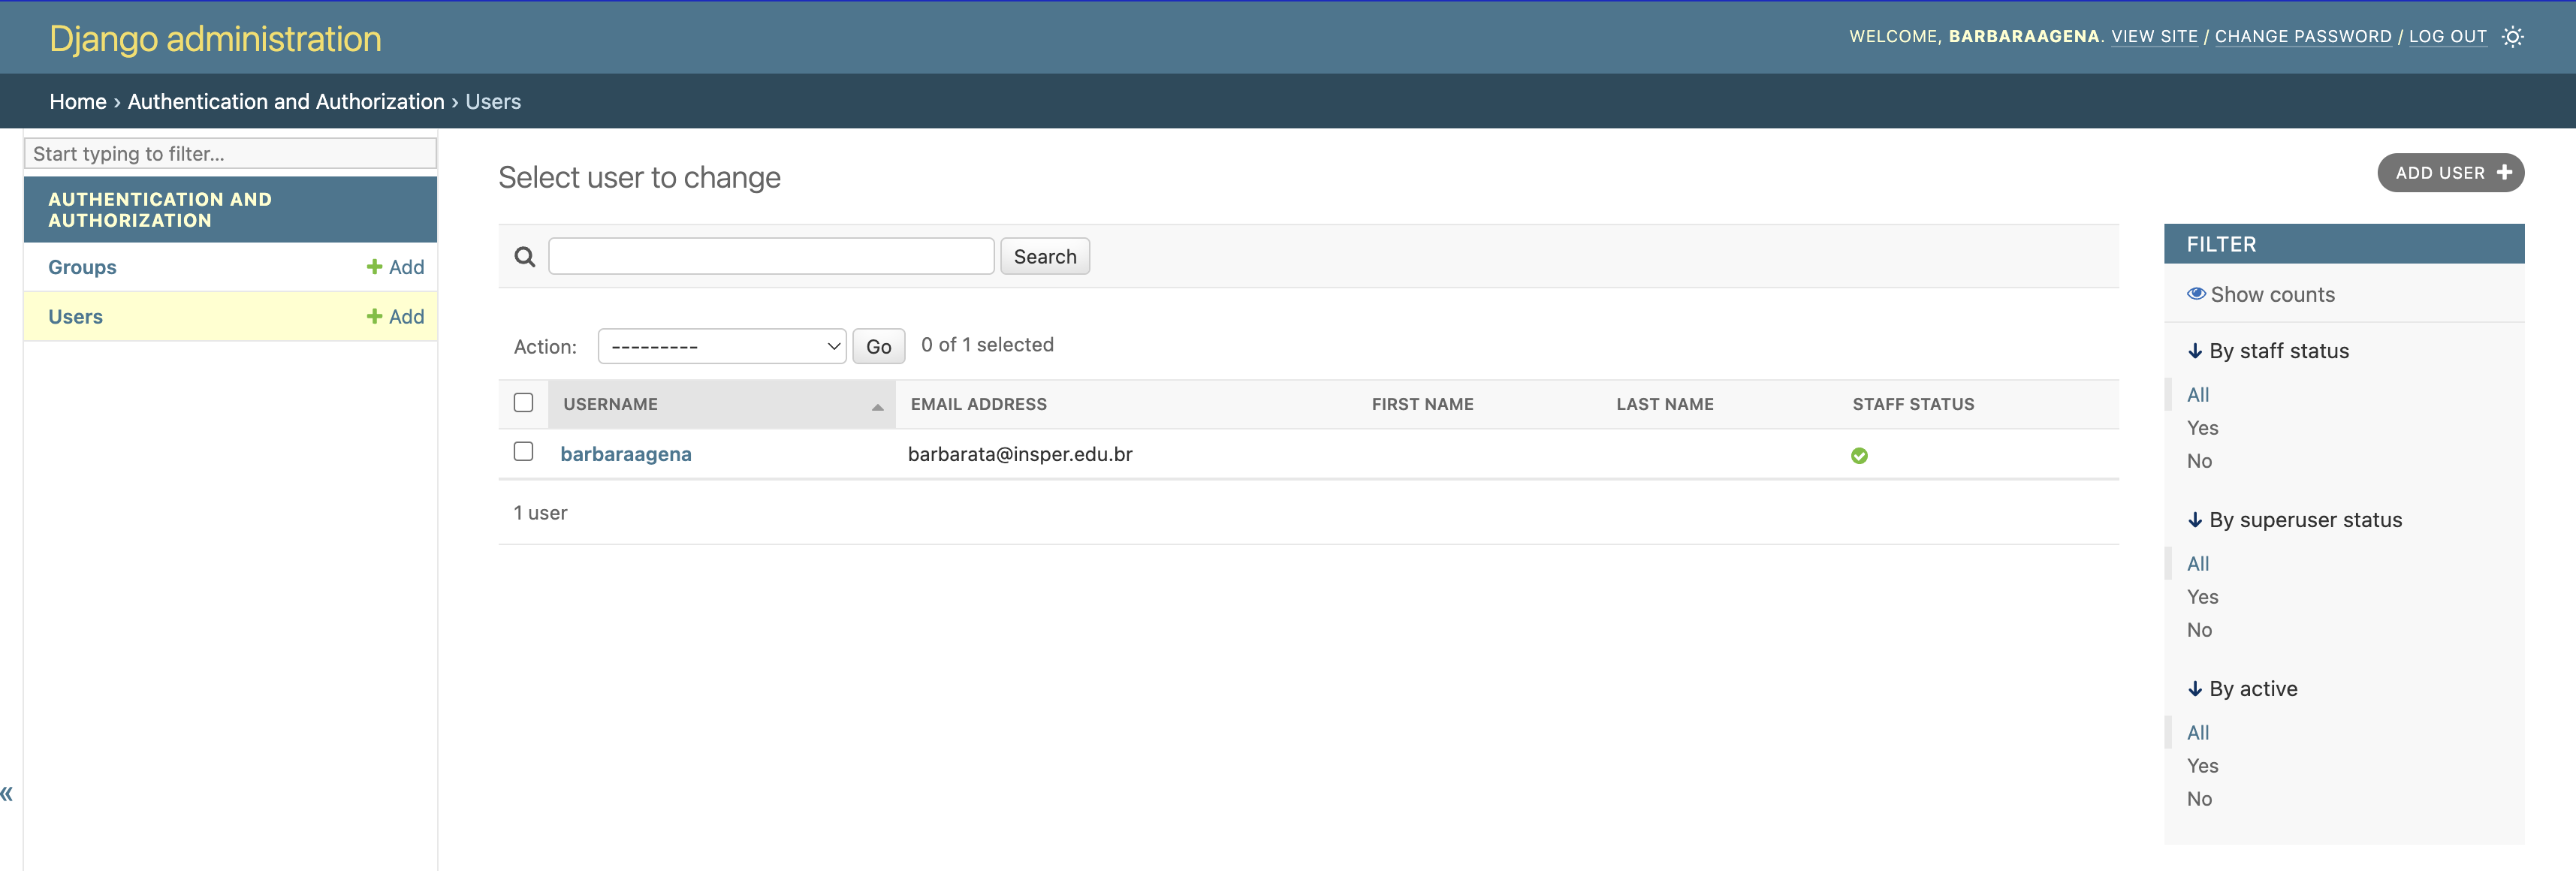Viewport: 2576px width, 871px height.
Task: Go to Authentication and Authorization breadcrumb
Action: click(285, 102)
